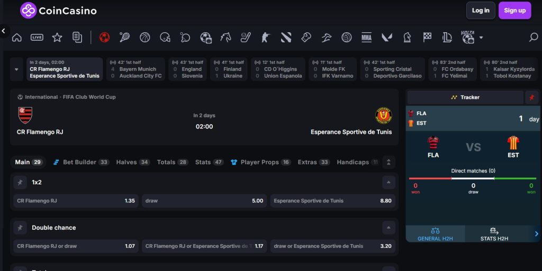Collapse the 1x2 market section
This screenshot has height=271, width=542.
pos(389,182)
